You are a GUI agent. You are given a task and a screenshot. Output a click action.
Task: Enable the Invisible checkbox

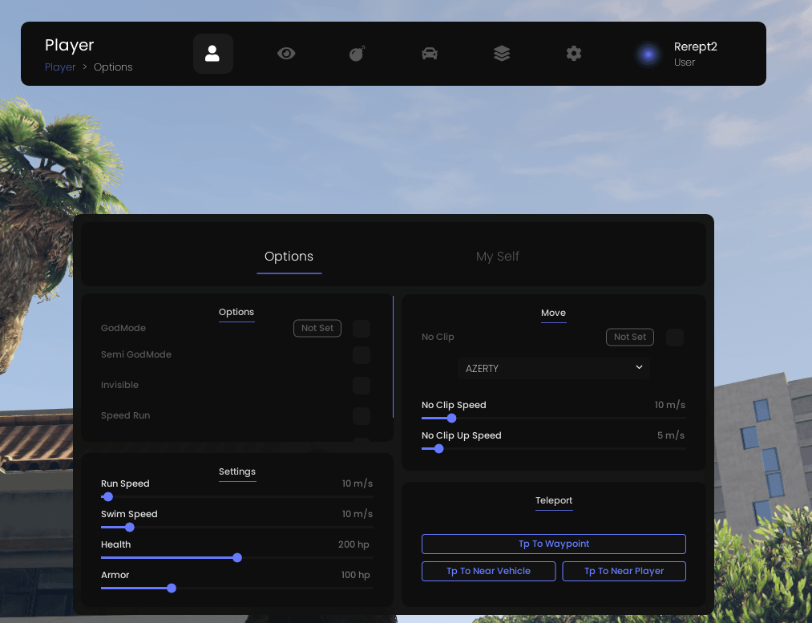click(362, 386)
